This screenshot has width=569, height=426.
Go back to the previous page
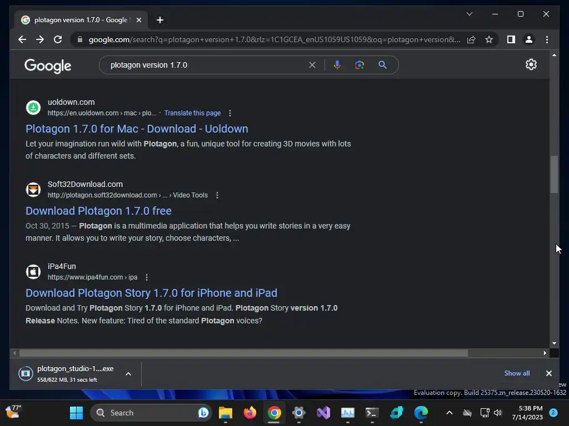[22, 39]
